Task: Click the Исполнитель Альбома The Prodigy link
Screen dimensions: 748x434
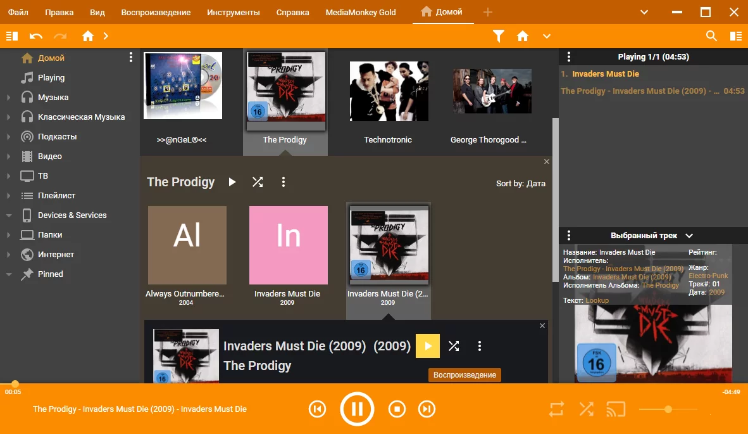Action: (660, 285)
